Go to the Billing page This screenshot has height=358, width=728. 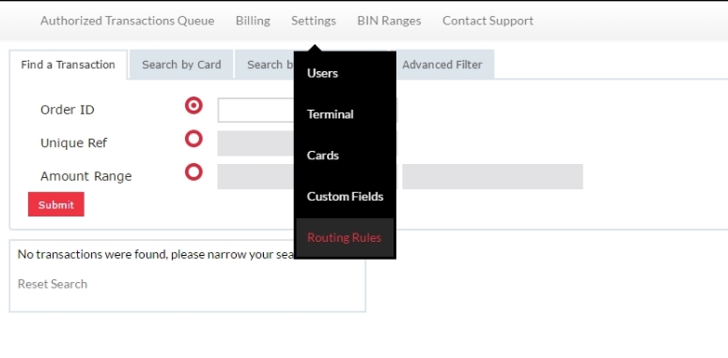point(253,21)
